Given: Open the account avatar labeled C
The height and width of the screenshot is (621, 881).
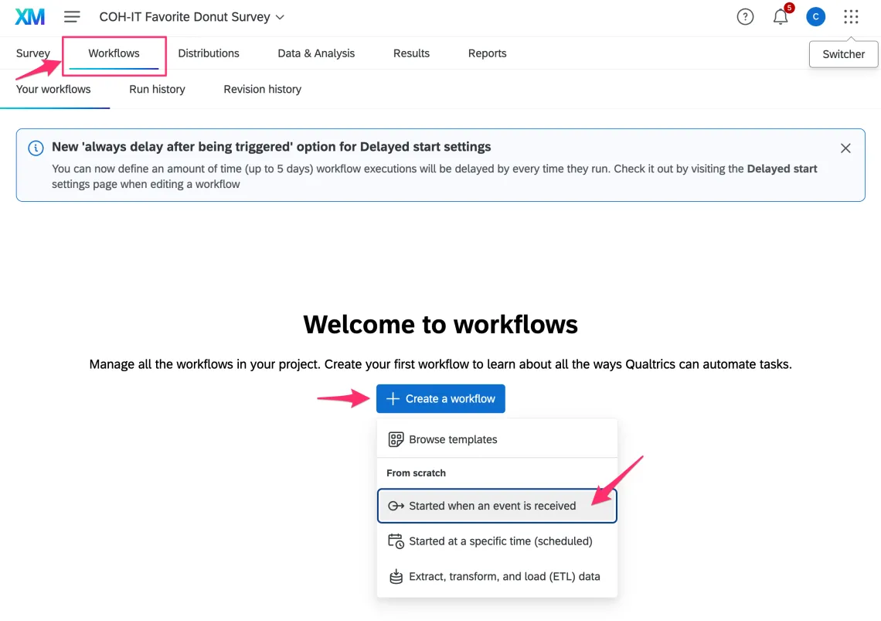Looking at the screenshot, I should point(815,17).
